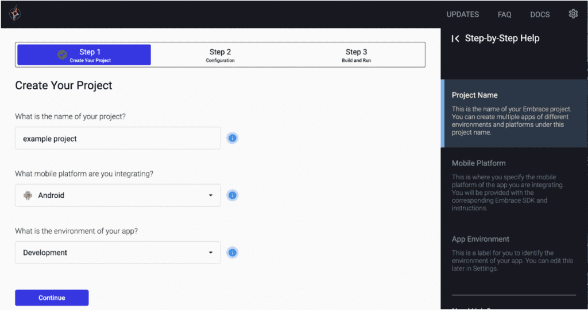The height and width of the screenshot is (310, 588).
Task: Click 'What is the name of your project?' label
Action: [70, 116]
